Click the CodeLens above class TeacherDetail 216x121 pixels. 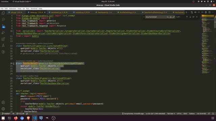(34, 61)
